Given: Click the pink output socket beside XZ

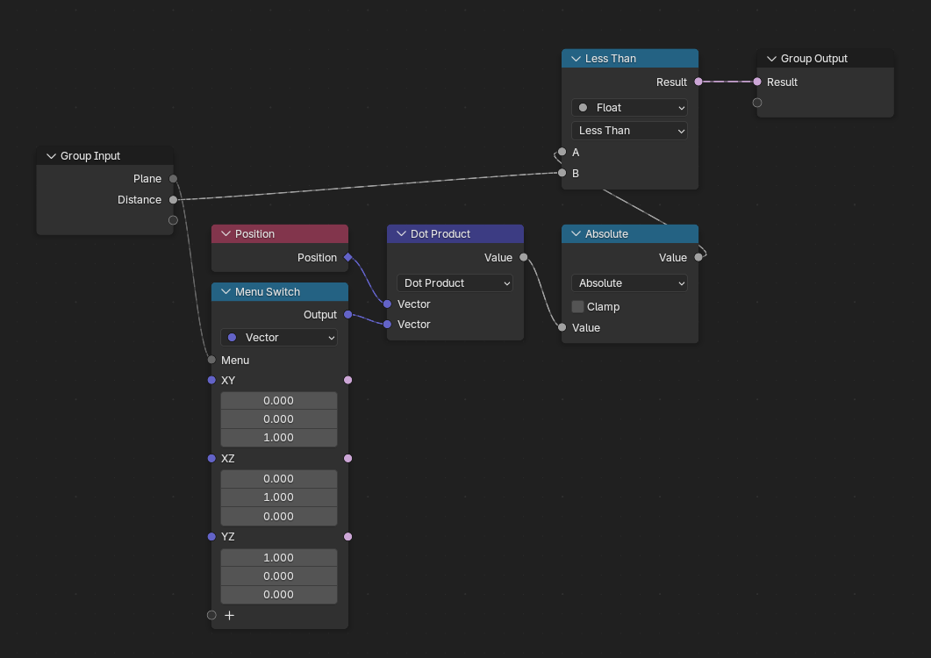Looking at the screenshot, I should (x=348, y=459).
